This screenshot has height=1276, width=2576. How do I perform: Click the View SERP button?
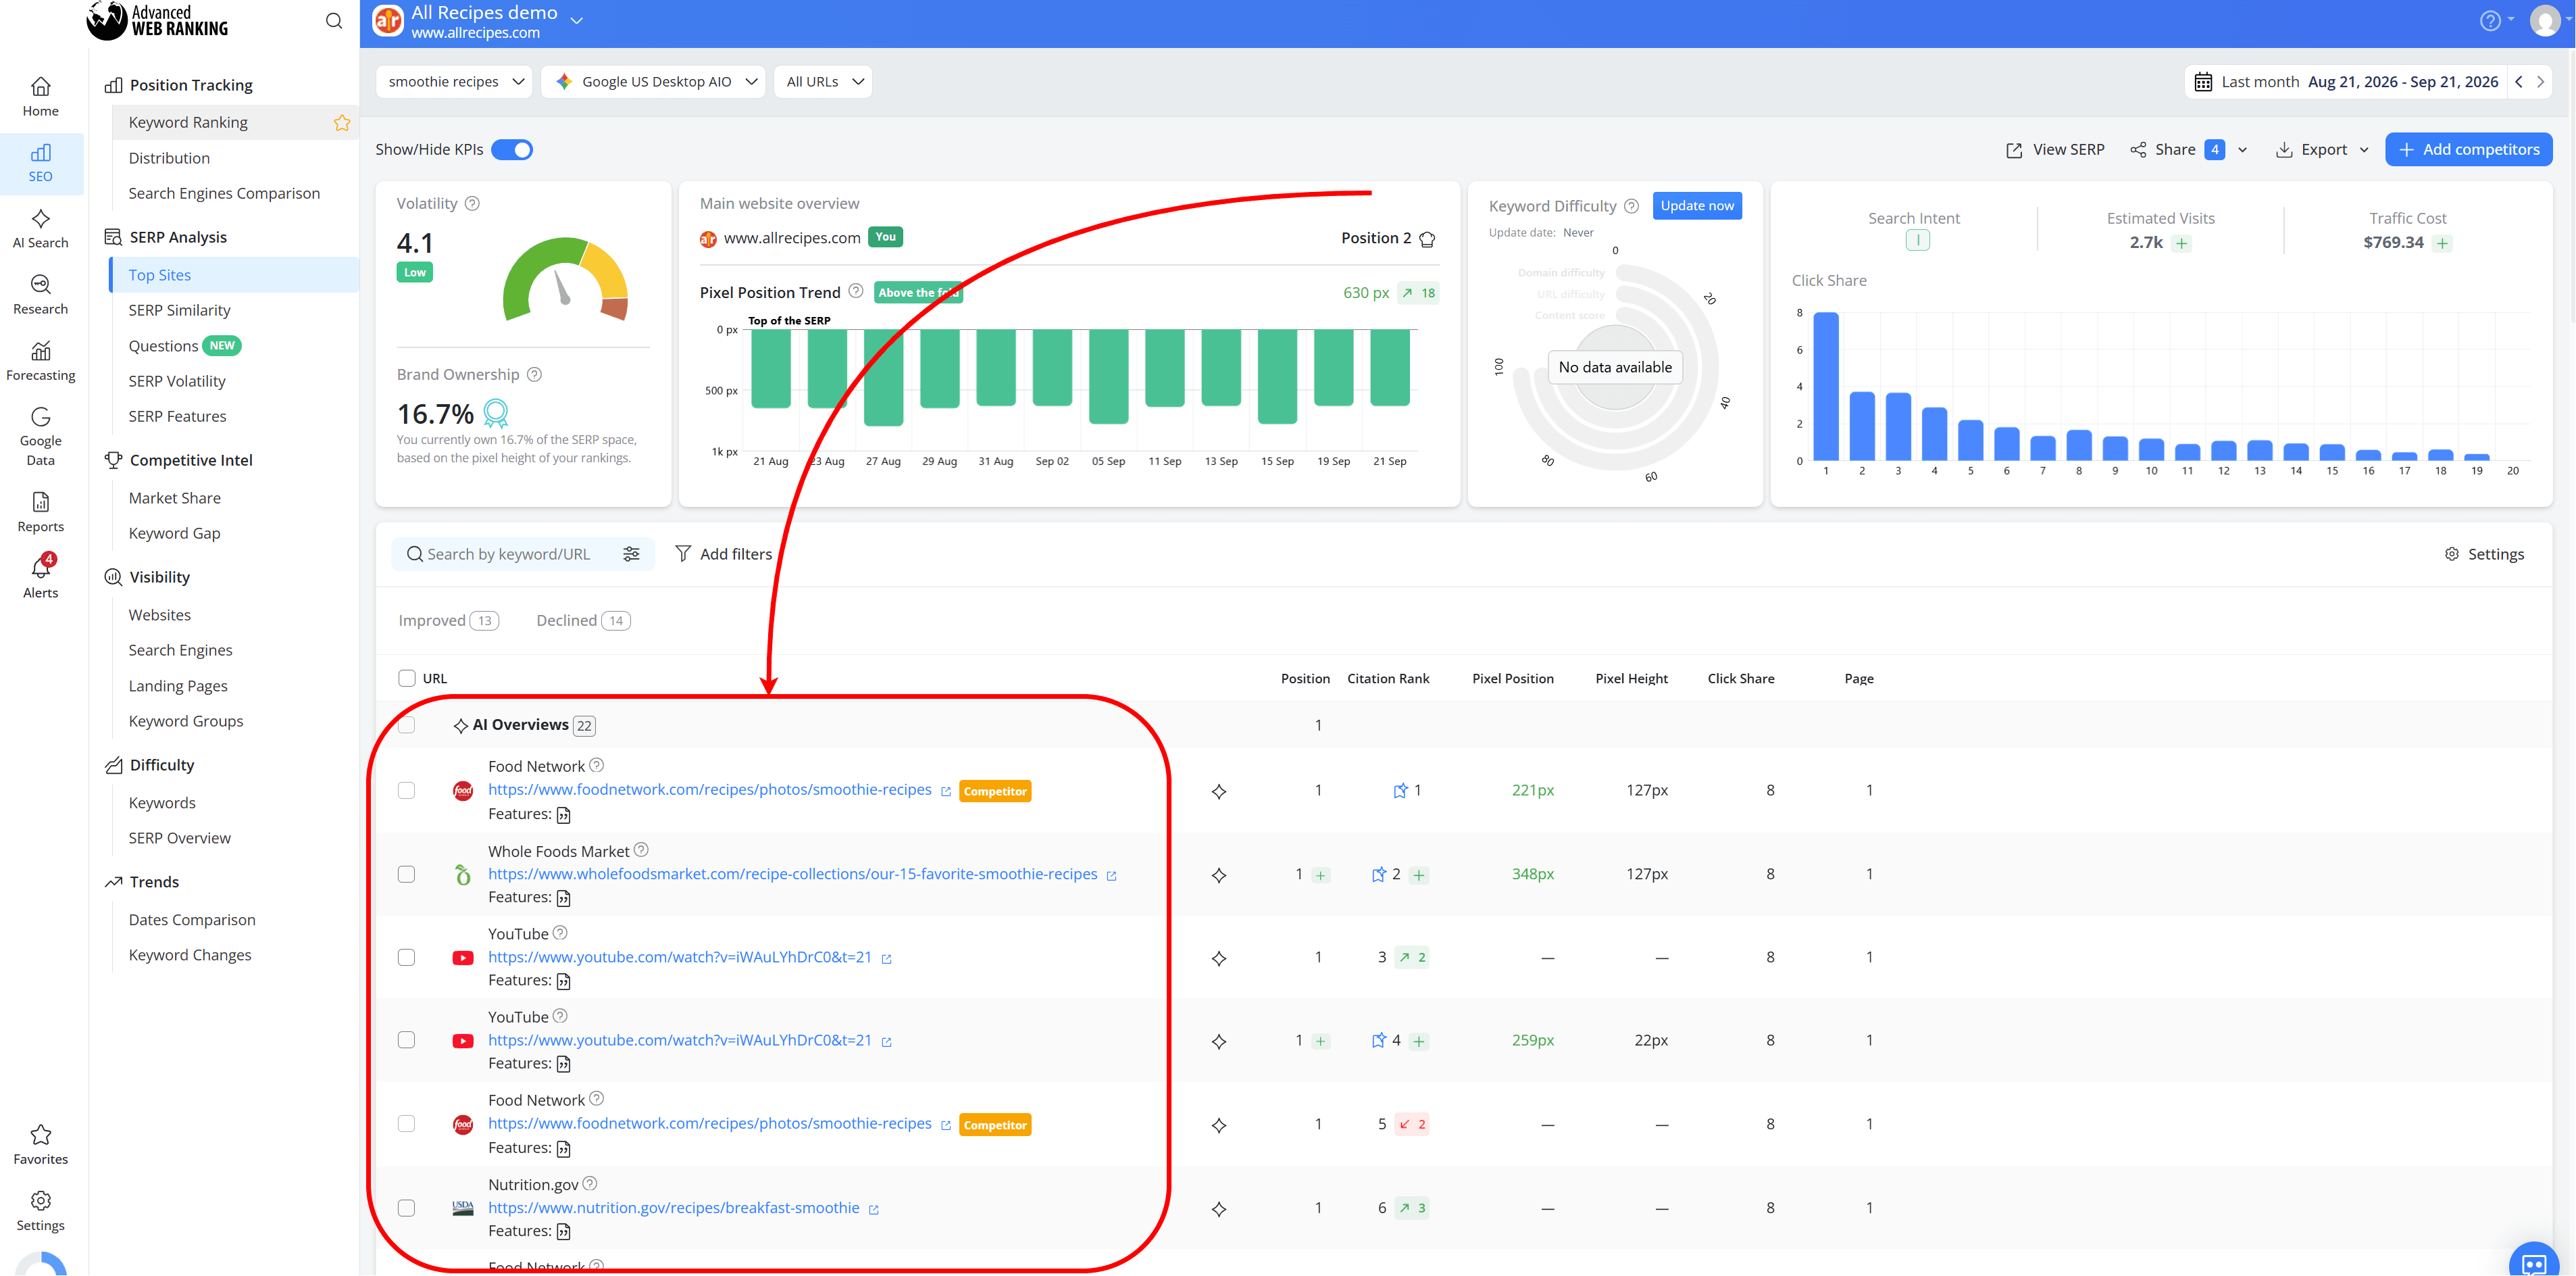2055,150
